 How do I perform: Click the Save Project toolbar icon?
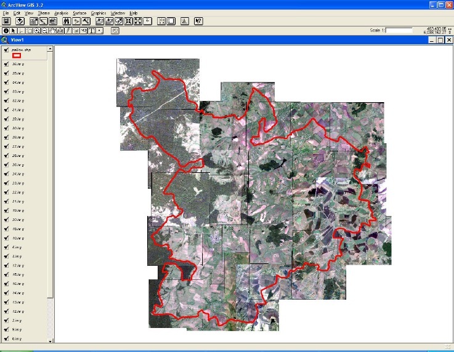(6, 22)
